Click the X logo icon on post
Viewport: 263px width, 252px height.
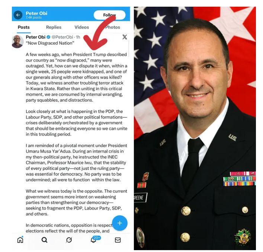(125, 37)
